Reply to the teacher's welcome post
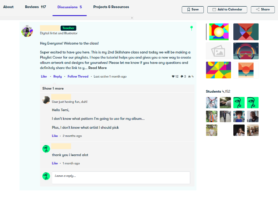Viewport: 278px width, 197px height. point(57,76)
